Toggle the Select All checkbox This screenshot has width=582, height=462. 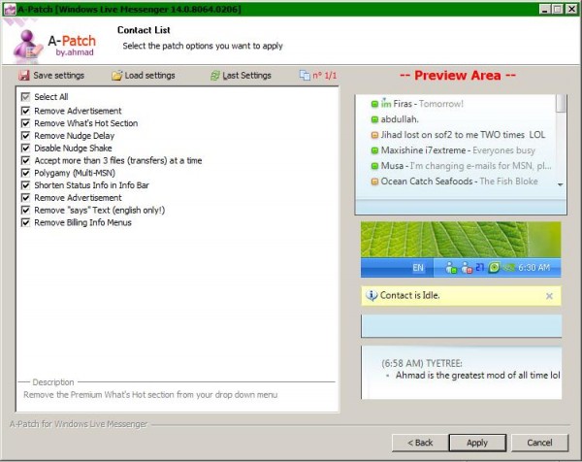[x=25, y=97]
